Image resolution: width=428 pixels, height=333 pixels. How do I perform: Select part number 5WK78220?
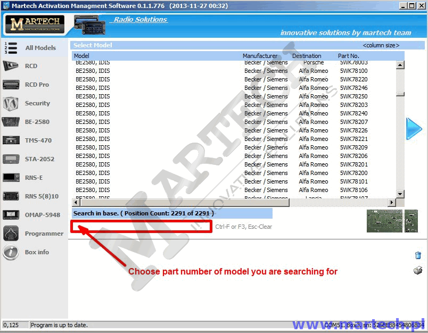(354, 79)
